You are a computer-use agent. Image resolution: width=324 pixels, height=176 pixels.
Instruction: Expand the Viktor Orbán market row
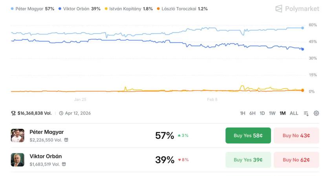(x=118, y=160)
